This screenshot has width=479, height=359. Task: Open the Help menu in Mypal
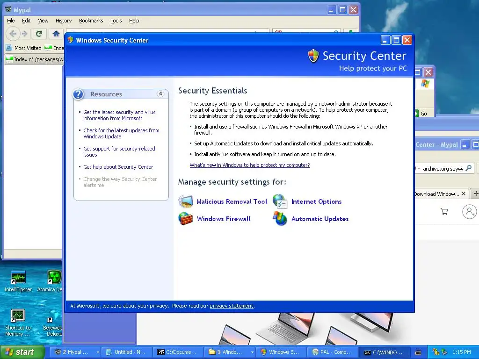(x=134, y=21)
